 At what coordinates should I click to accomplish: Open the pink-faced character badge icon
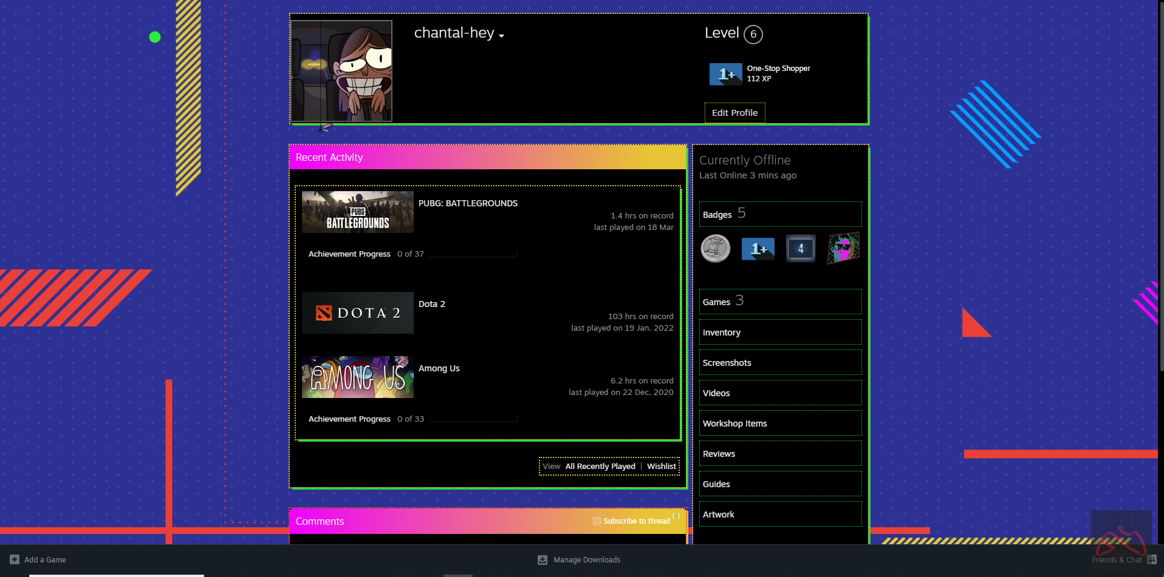[x=843, y=248]
